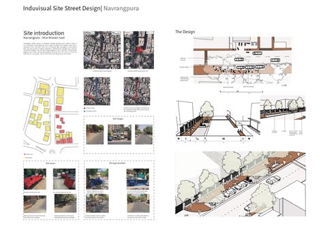Open the bottom-right road photo in Site opportunities
This screenshot has width=323, height=249.
pyautogui.click(x=138, y=203)
